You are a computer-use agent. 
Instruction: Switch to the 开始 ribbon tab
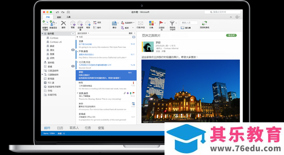click(x=48, y=17)
